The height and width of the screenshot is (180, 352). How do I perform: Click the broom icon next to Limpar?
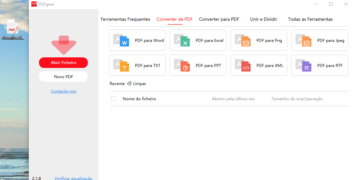(x=129, y=84)
